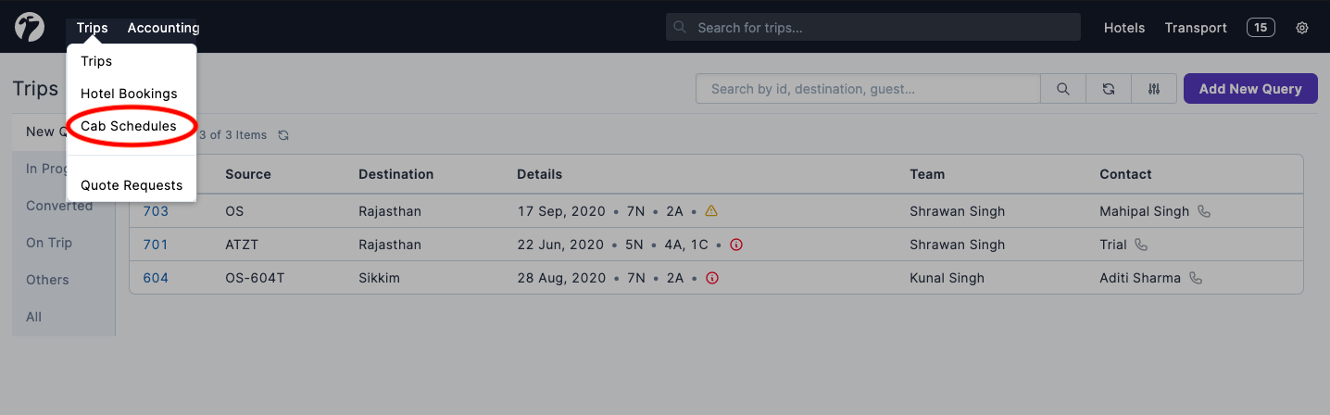Open Quote Requests menu entry

[x=132, y=185]
